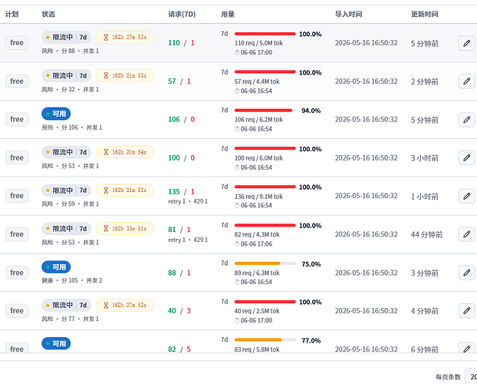This screenshot has width=477, height=384.
Task: Click the edit pencil for the 40 / 3 row
Action: click(x=467, y=311)
